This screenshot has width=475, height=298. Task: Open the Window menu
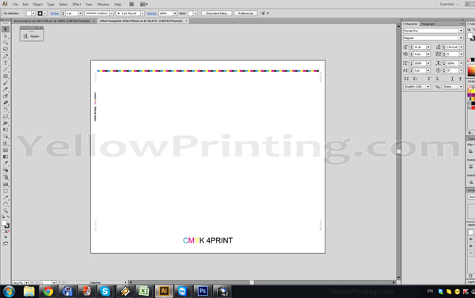pos(103,4)
